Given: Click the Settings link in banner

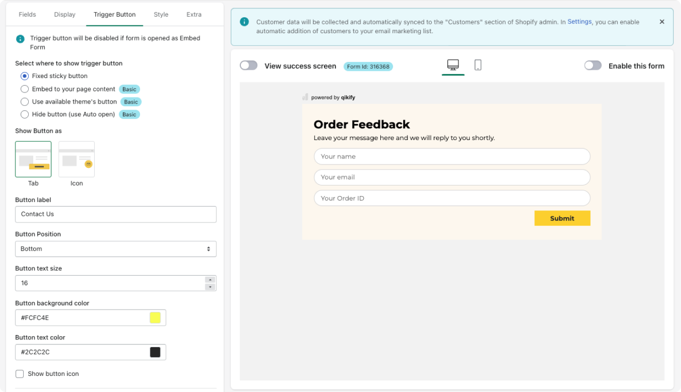Looking at the screenshot, I should pos(580,22).
